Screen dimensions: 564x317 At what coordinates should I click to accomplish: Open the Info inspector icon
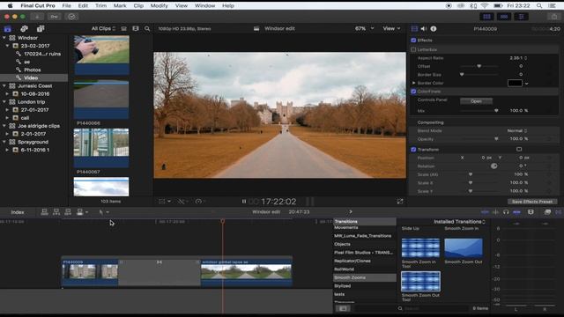pyautogui.click(x=434, y=29)
